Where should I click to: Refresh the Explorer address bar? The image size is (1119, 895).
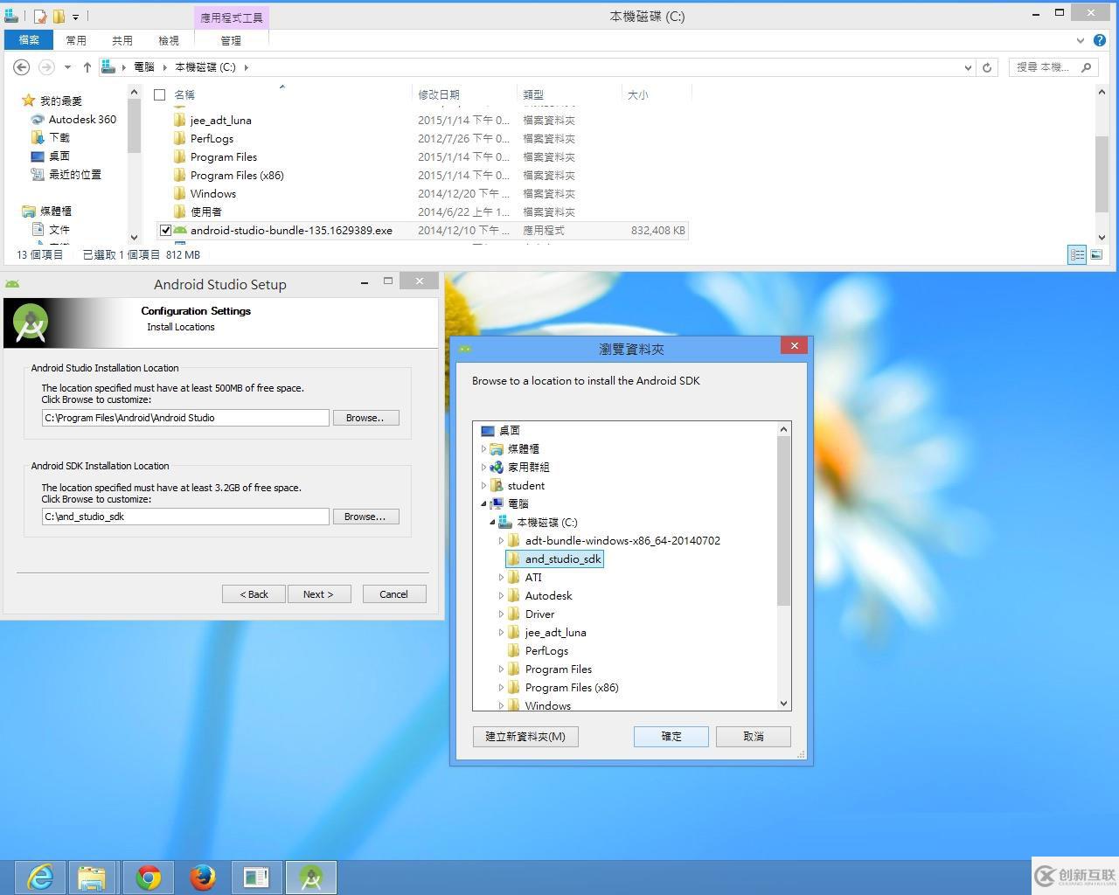tap(987, 67)
